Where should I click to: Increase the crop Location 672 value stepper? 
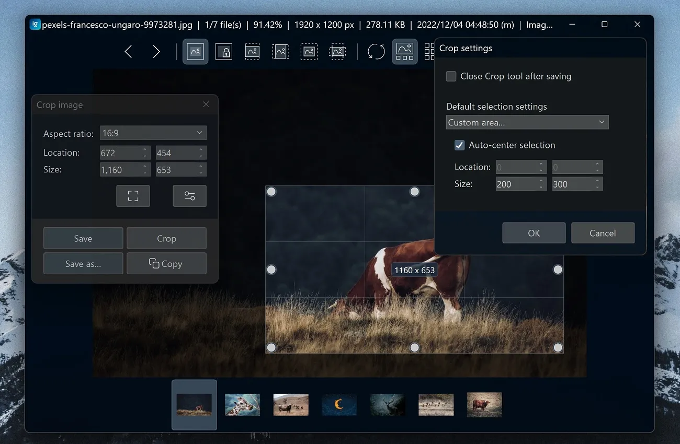(145, 150)
